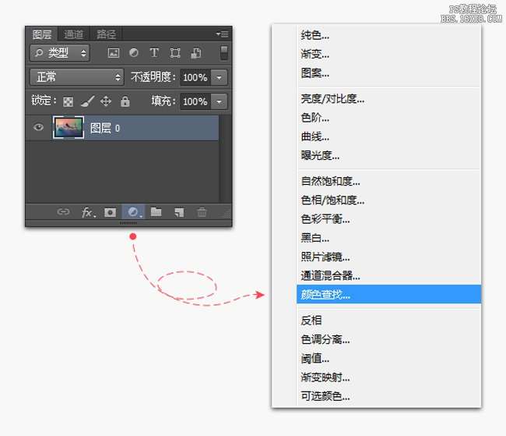Click the 填充 100% value field
The height and width of the screenshot is (436, 506).
click(195, 102)
